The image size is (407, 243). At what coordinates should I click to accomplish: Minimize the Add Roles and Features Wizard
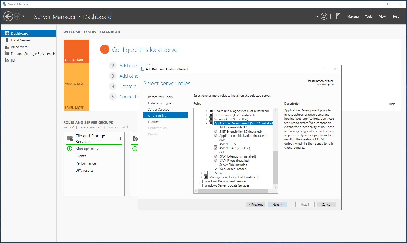tap(312, 69)
